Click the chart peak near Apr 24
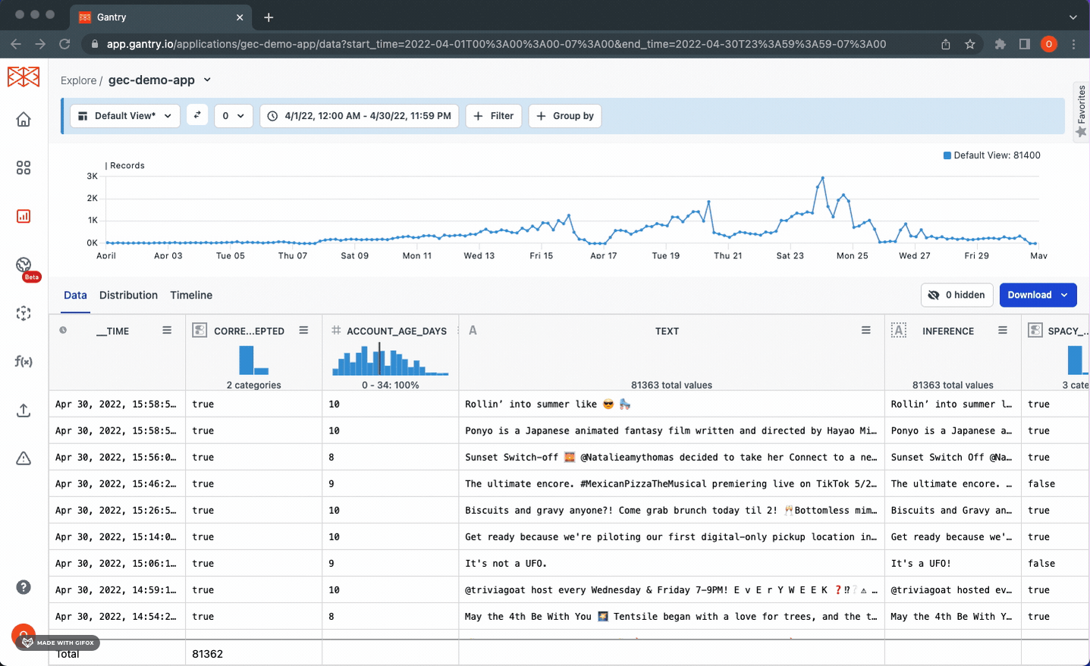The image size is (1090, 666). tap(822, 178)
